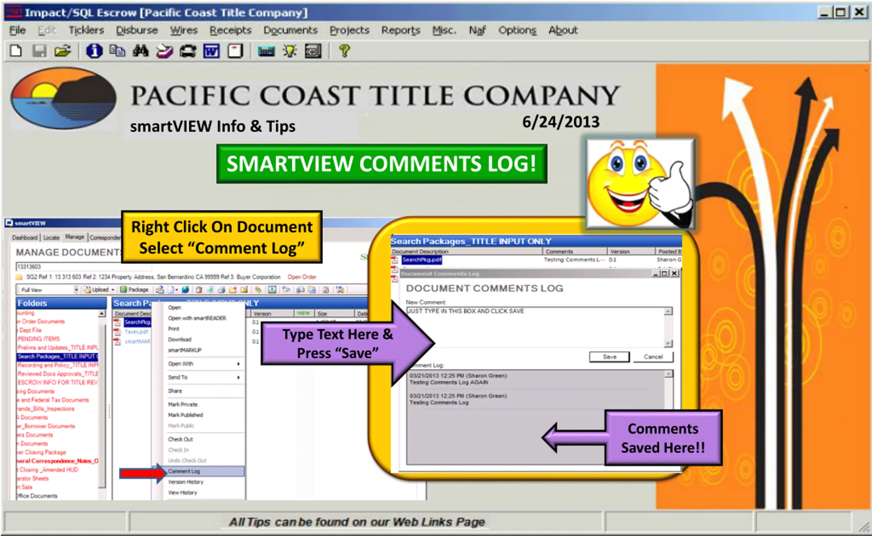This screenshot has width=872, height=536.
Task: Click the Copy documents toolbar icon
Action: coord(117,51)
